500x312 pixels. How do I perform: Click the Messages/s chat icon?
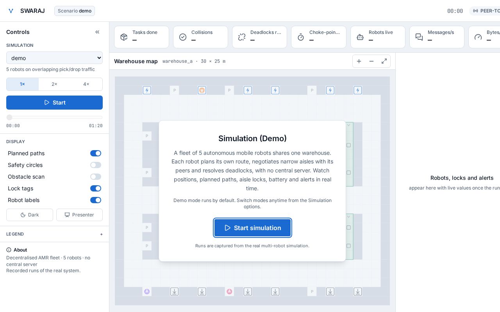coord(419,37)
